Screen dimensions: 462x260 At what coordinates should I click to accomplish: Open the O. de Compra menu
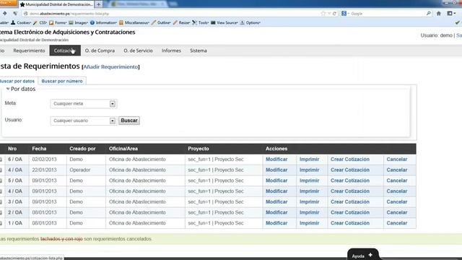coord(100,51)
